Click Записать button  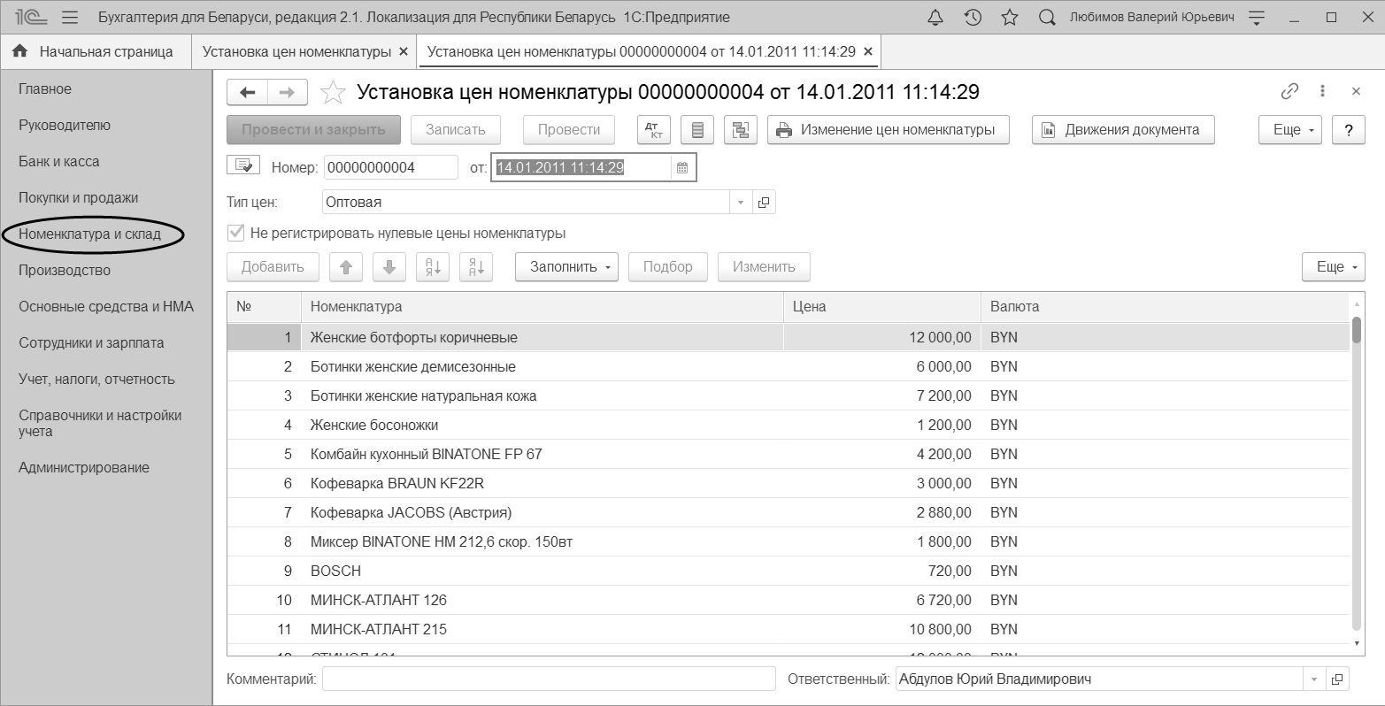point(456,130)
